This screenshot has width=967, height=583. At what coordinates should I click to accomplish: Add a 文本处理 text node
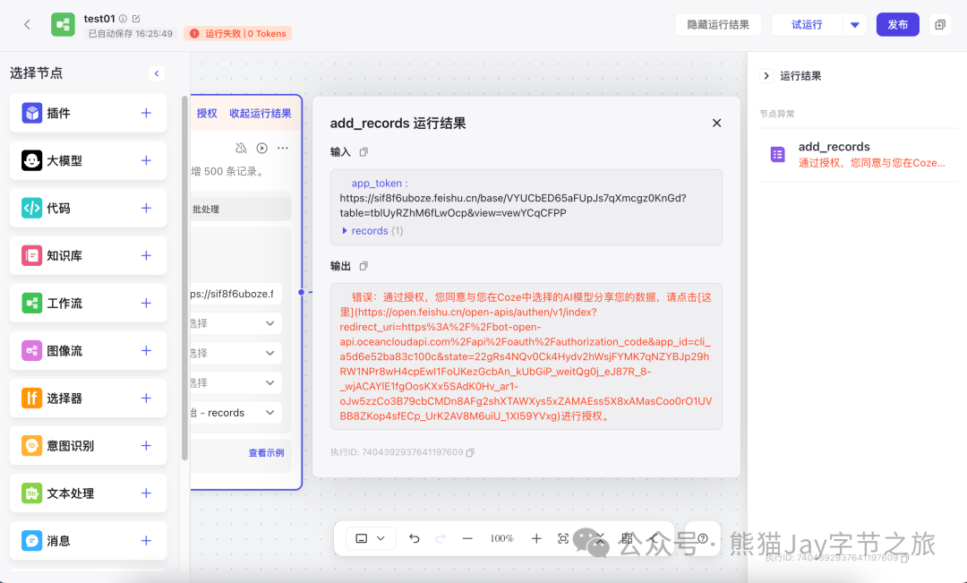point(146,493)
